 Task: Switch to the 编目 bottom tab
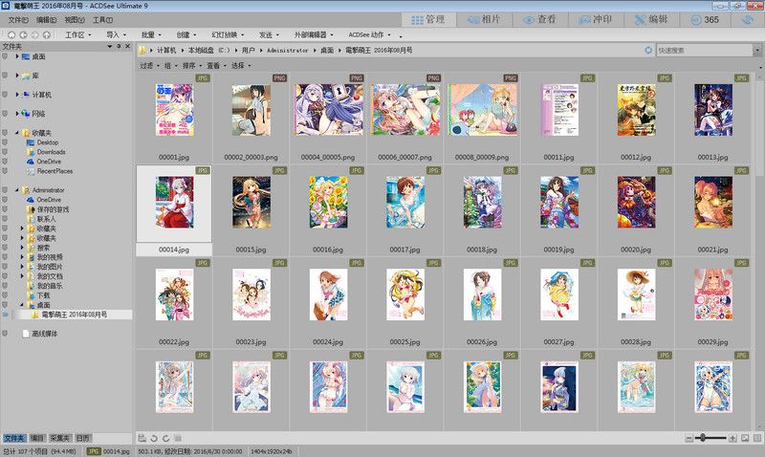pyautogui.click(x=37, y=438)
